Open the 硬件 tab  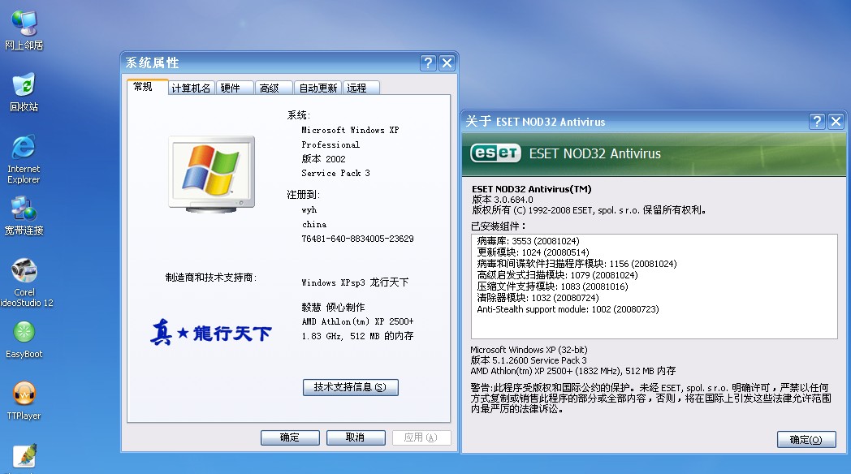click(235, 88)
